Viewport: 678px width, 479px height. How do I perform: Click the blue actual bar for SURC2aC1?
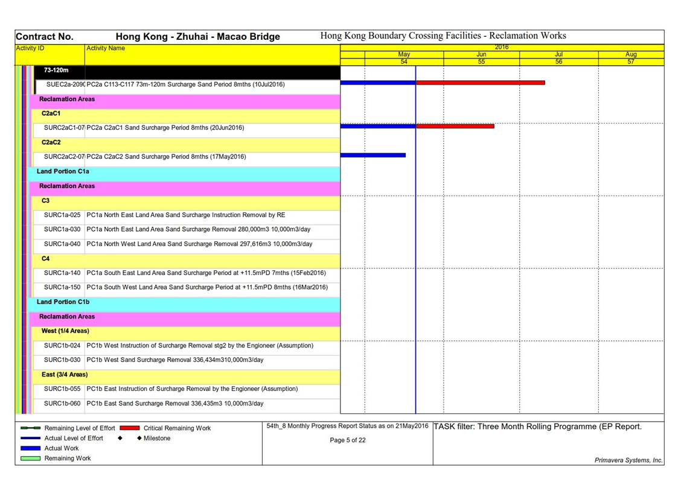pos(378,126)
